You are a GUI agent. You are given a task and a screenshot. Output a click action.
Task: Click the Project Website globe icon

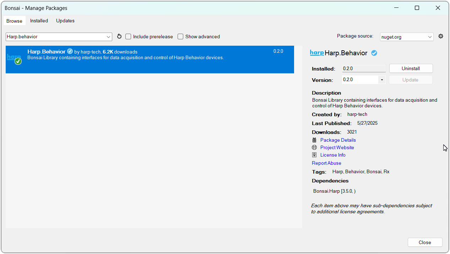[x=314, y=147]
